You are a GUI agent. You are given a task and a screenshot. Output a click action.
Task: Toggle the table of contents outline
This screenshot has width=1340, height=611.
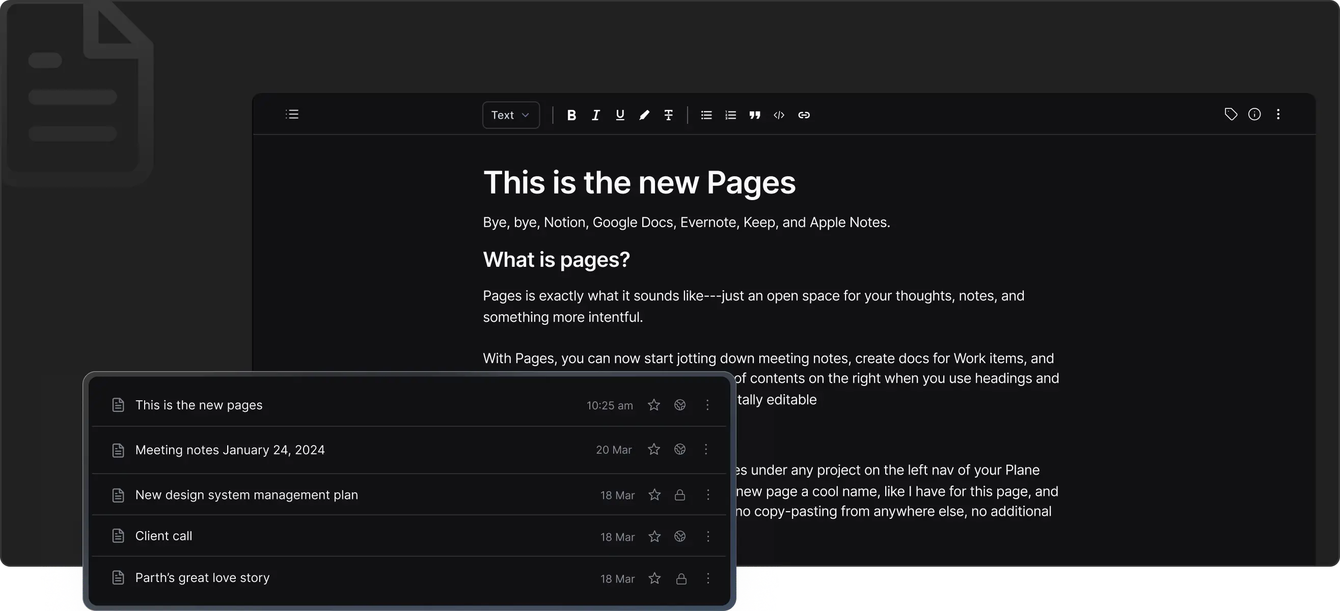click(x=292, y=114)
